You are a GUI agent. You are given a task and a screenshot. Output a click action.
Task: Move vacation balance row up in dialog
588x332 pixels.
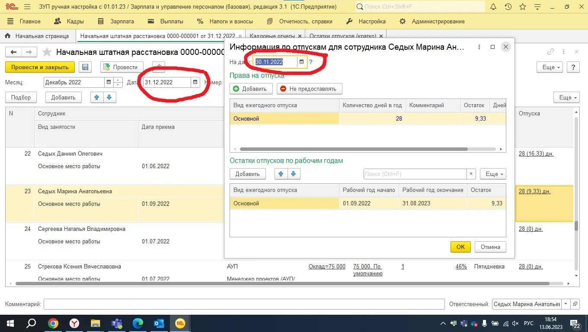tap(281, 174)
